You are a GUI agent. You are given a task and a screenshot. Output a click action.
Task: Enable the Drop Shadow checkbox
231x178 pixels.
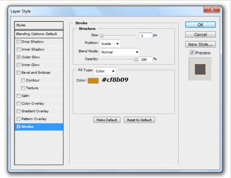pyautogui.click(x=18, y=42)
